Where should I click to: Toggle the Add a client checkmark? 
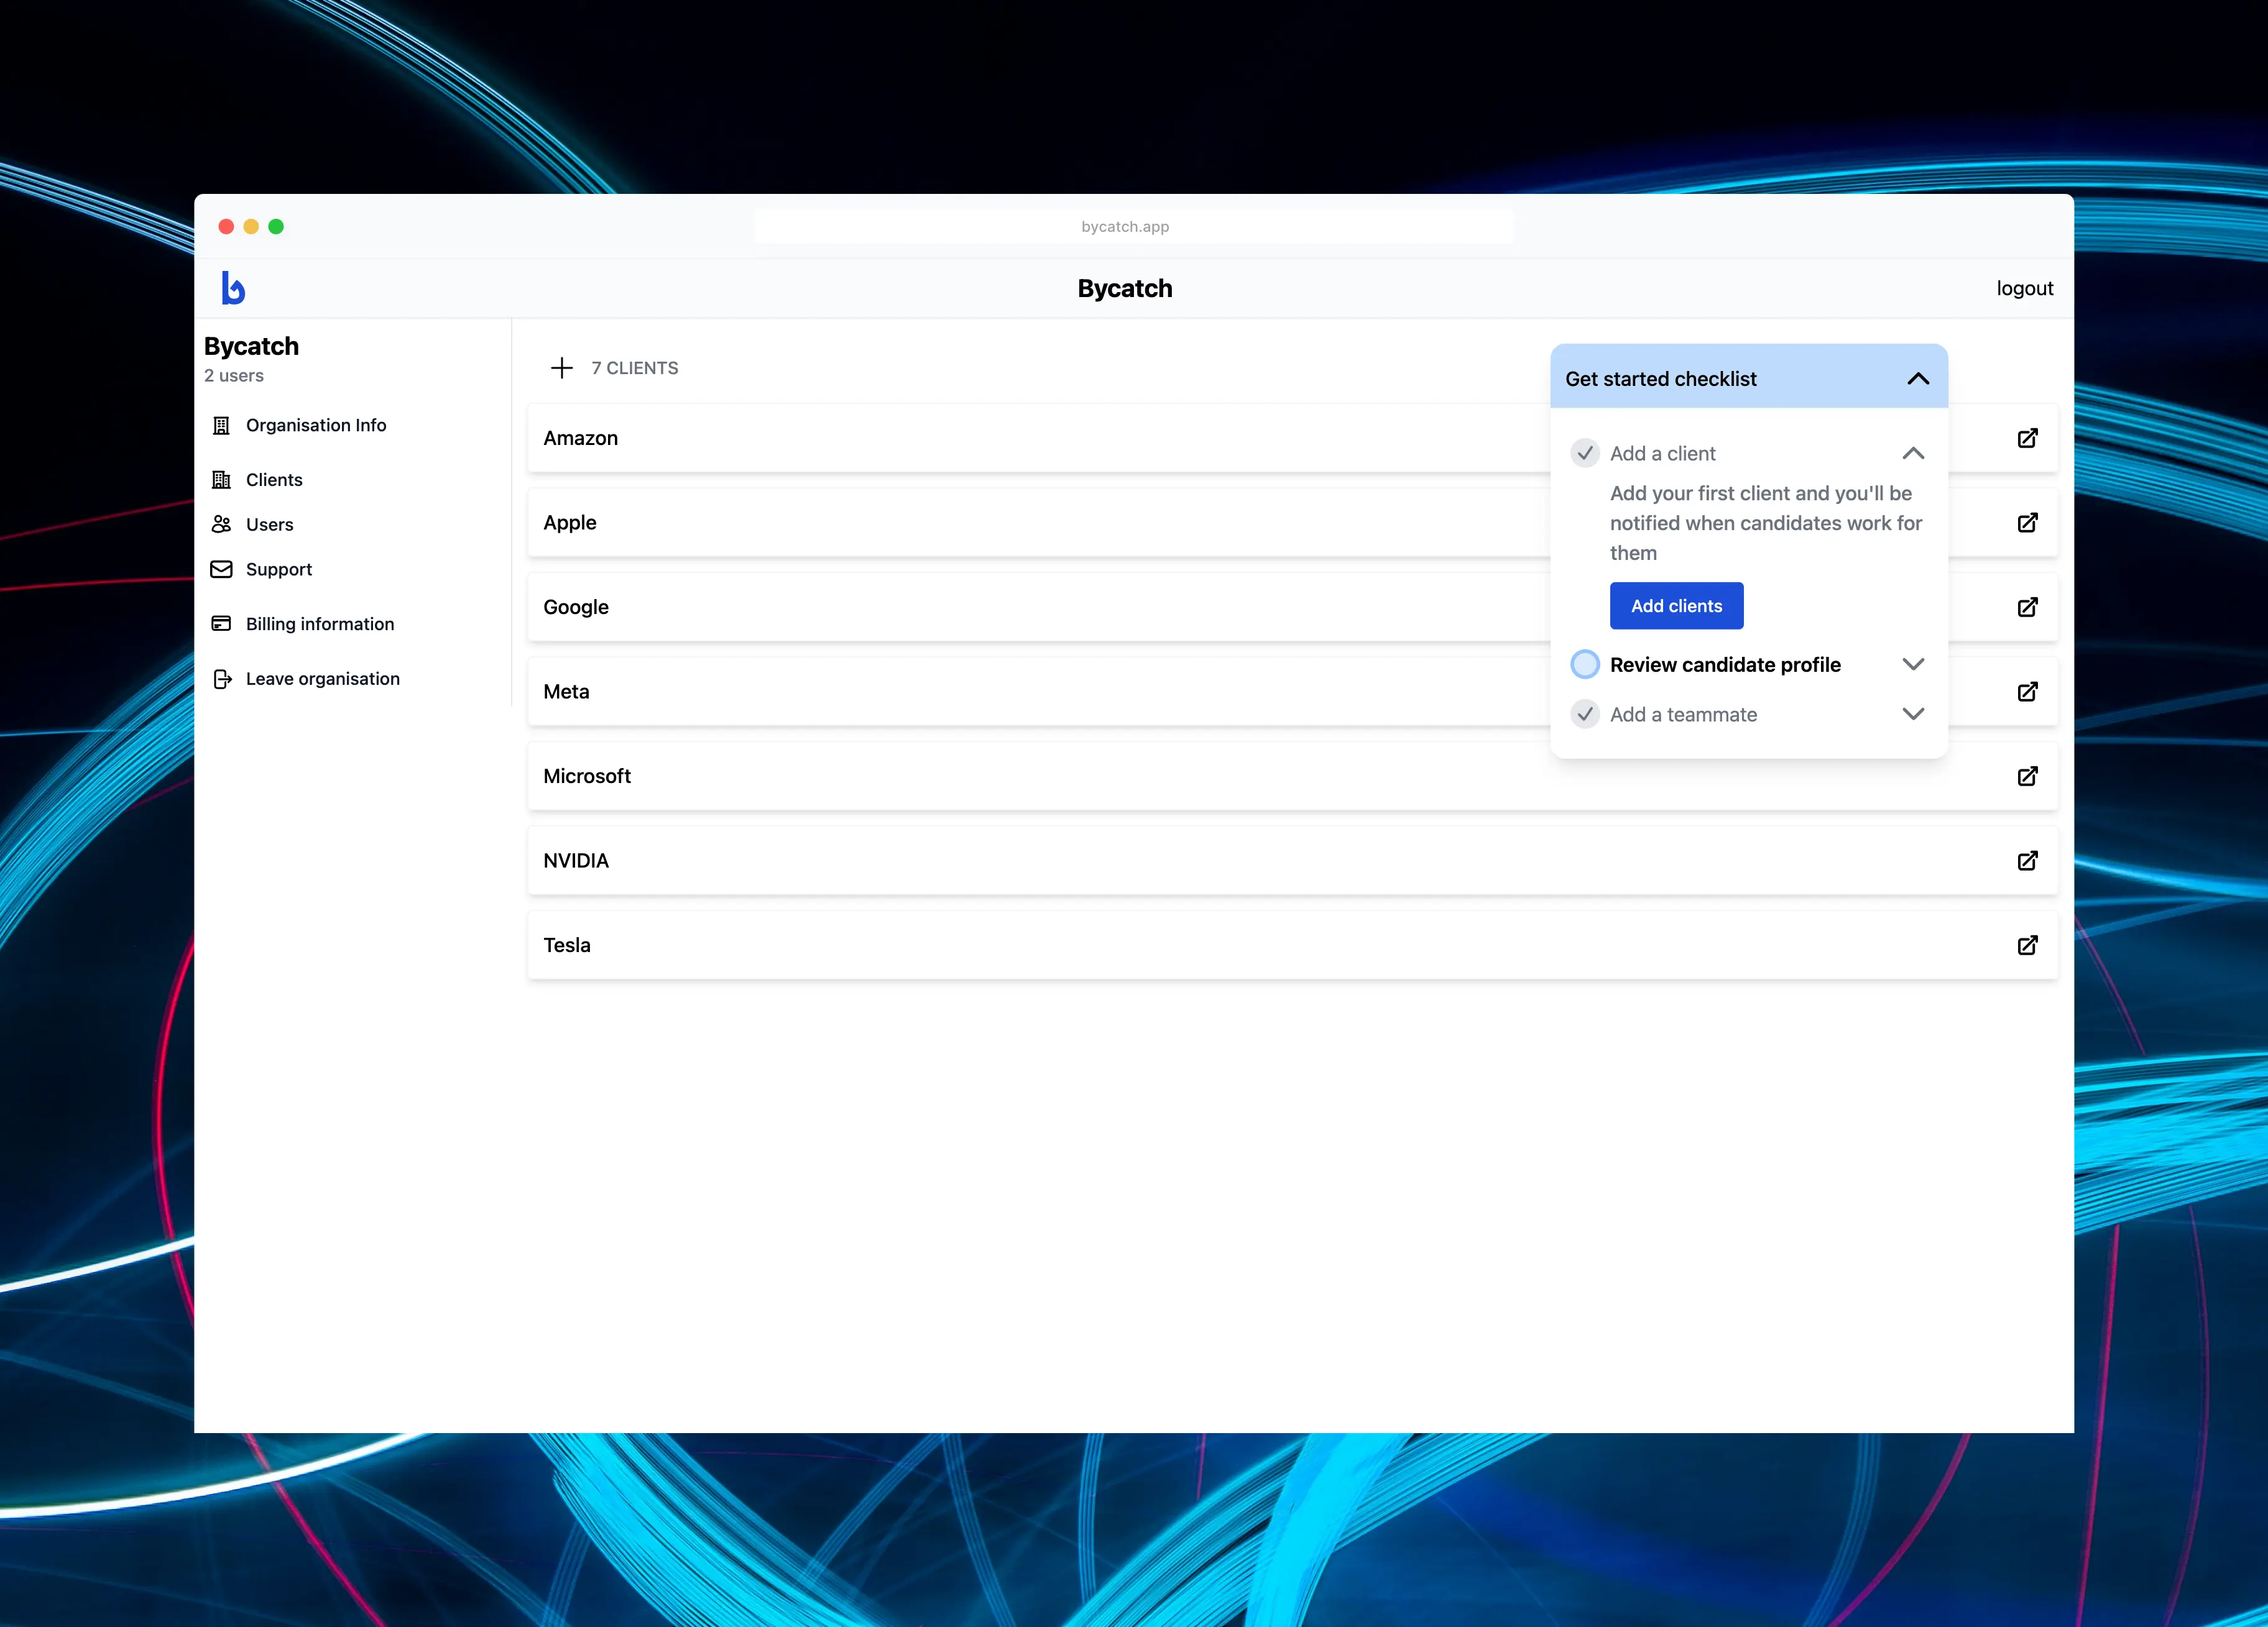(1585, 454)
